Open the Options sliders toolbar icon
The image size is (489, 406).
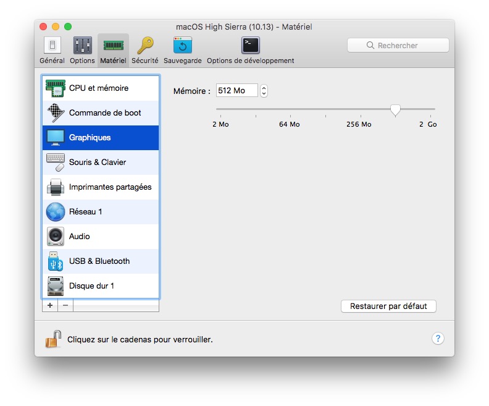pyautogui.click(x=82, y=45)
